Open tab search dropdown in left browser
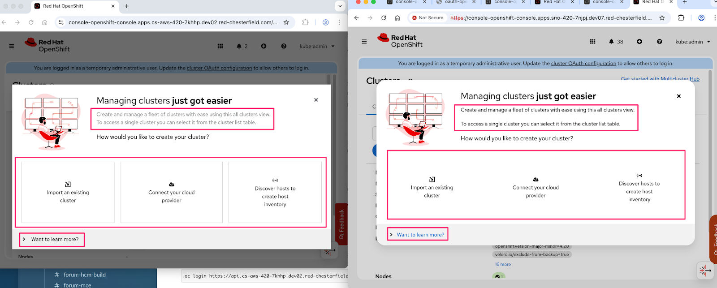 (340, 6)
